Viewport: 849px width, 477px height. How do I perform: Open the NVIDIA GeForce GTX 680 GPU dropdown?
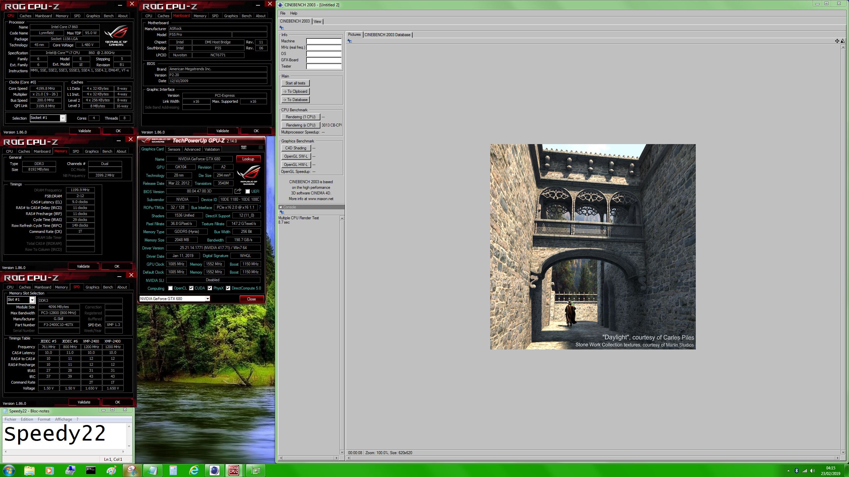174,299
